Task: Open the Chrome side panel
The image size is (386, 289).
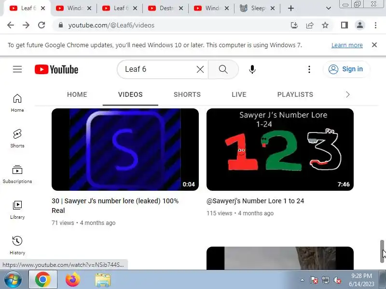Action: [345, 25]
